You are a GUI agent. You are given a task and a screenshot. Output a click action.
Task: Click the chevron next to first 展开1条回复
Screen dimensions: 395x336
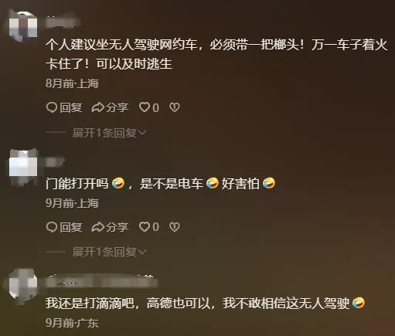142,133
